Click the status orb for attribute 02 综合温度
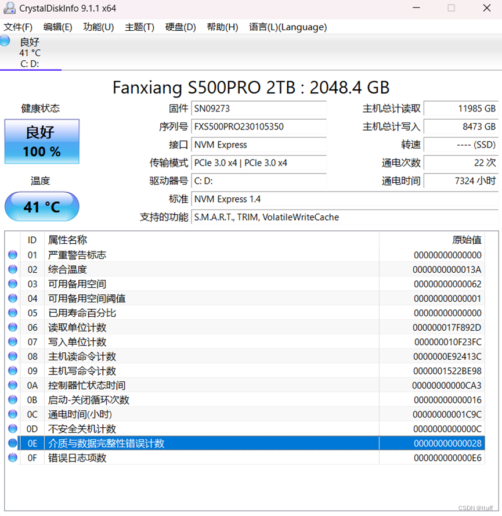Screen dimensions: 502x516 [x=13, y=269]
